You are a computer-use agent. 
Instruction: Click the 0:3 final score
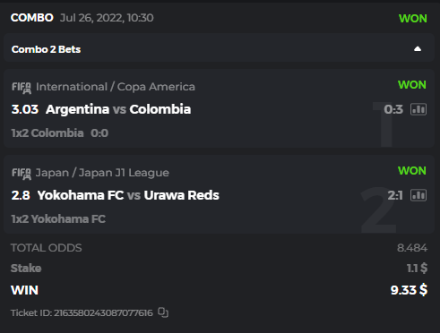coord(393,109)
